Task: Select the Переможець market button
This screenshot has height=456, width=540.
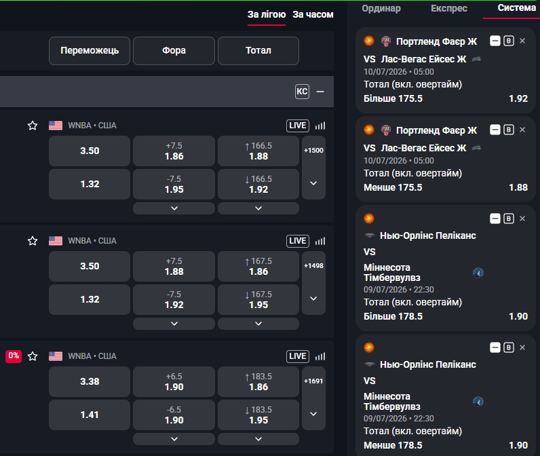Action: pos(90,51)
